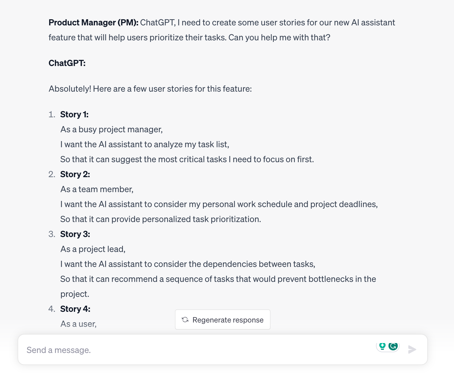Select the Story 2 heading
This screenshot has height=373, width=454.
[x=75, y=174]
